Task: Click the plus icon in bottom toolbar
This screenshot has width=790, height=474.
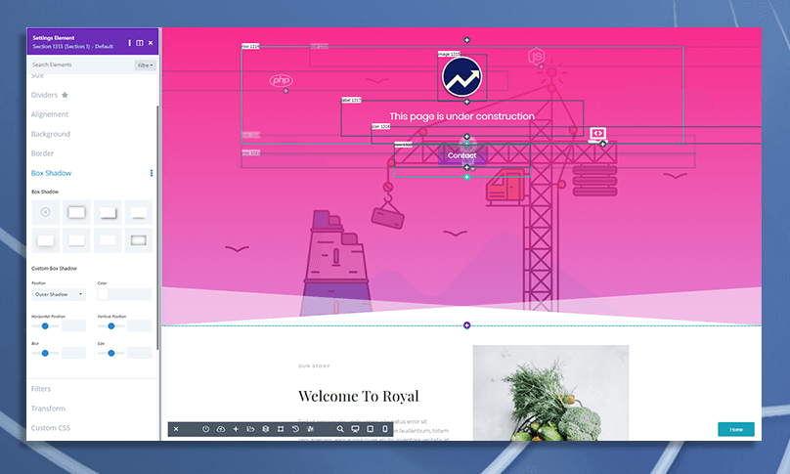Action: [236, 429]
